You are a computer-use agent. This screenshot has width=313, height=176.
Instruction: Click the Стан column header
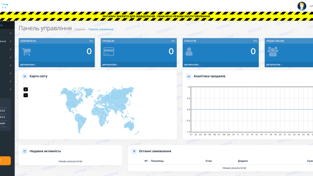tap(209, 161)
